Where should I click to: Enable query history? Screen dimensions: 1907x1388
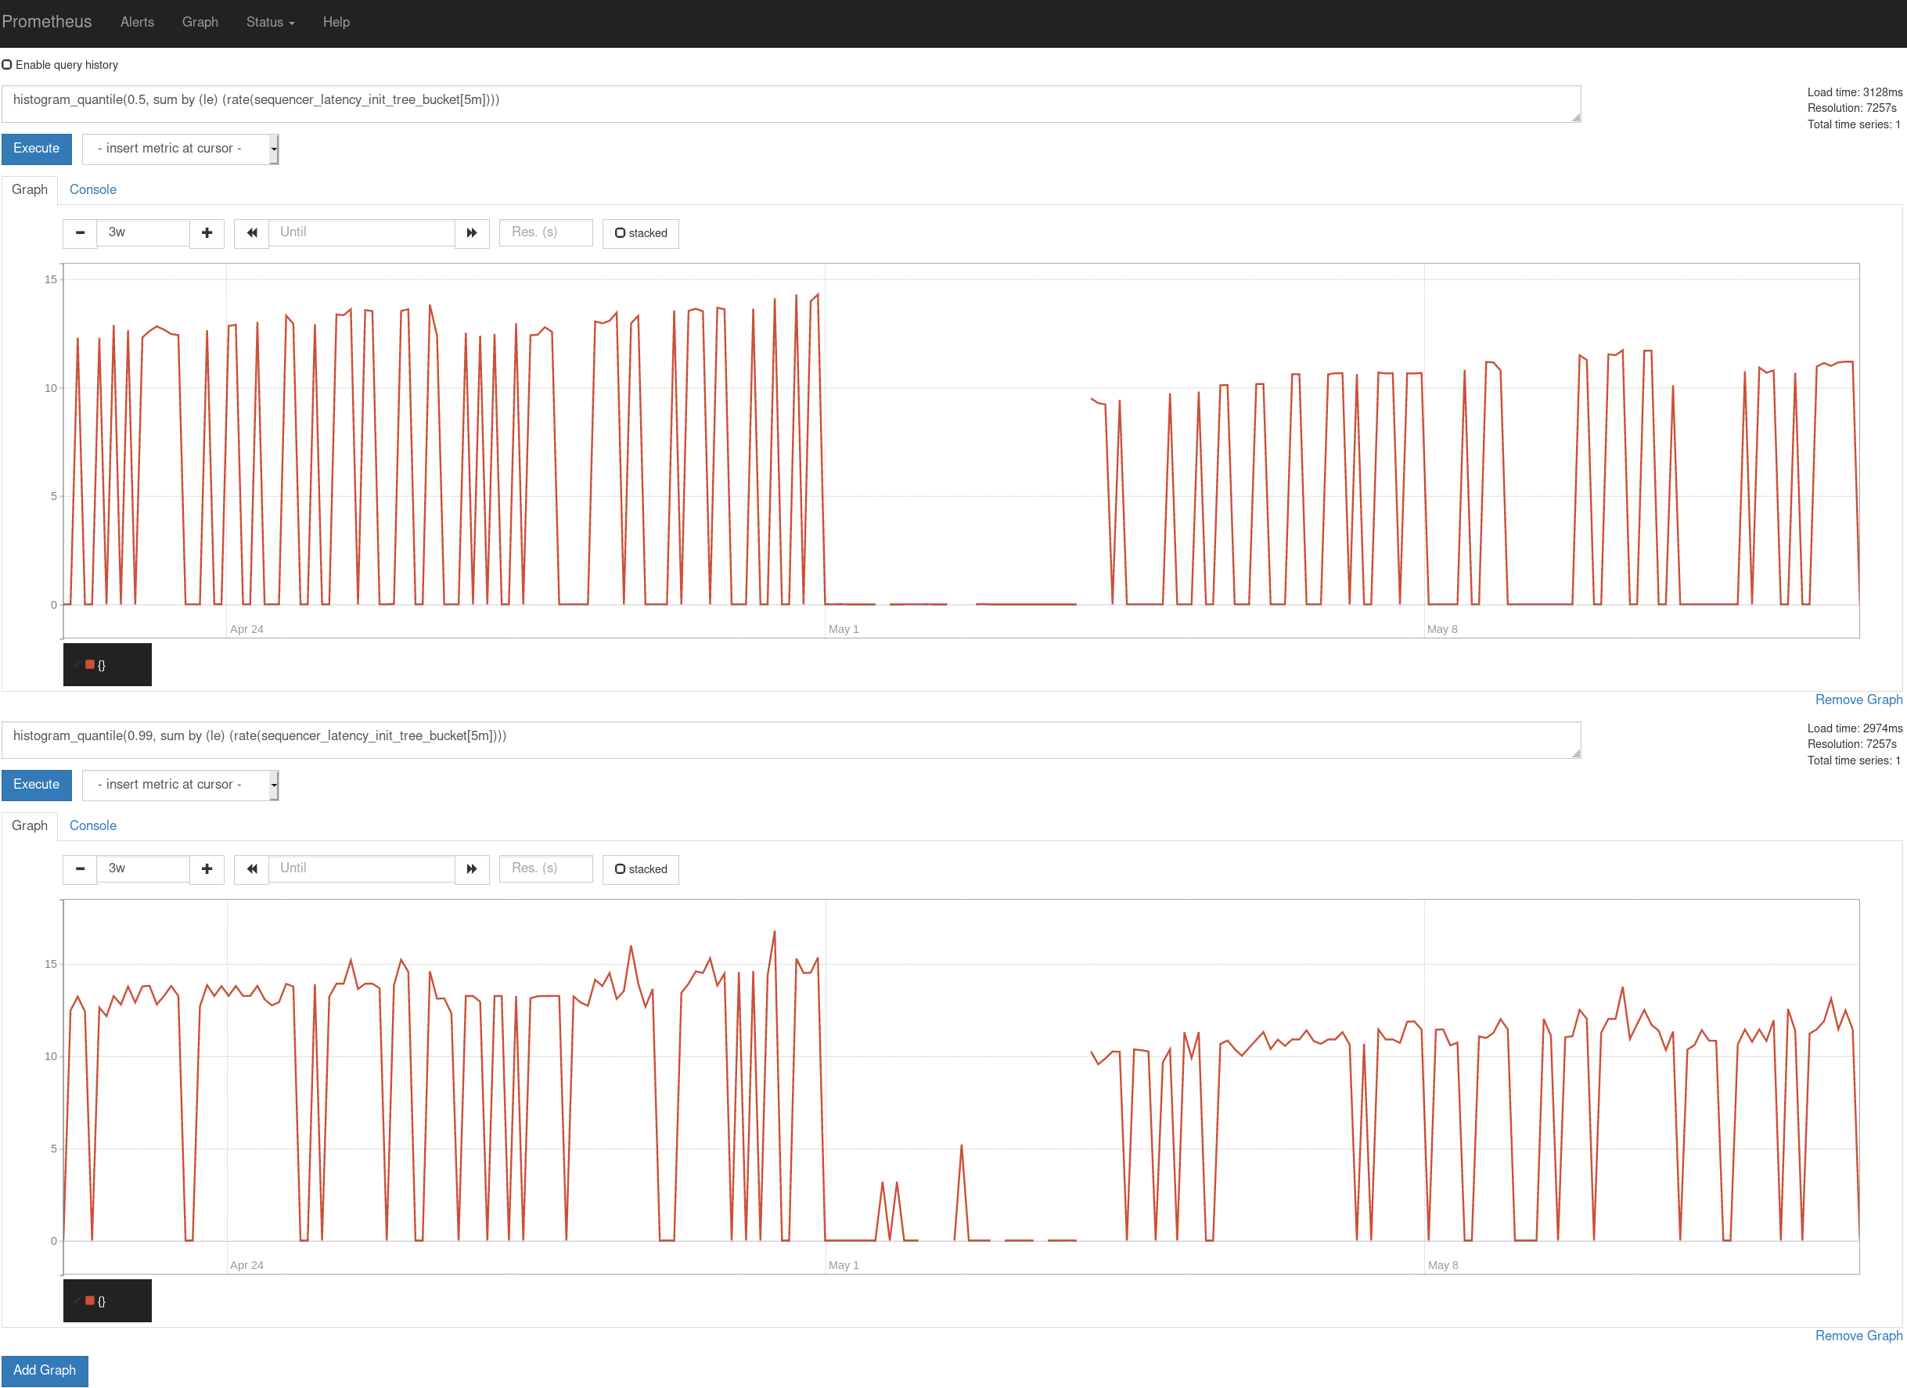coord(8,64)
